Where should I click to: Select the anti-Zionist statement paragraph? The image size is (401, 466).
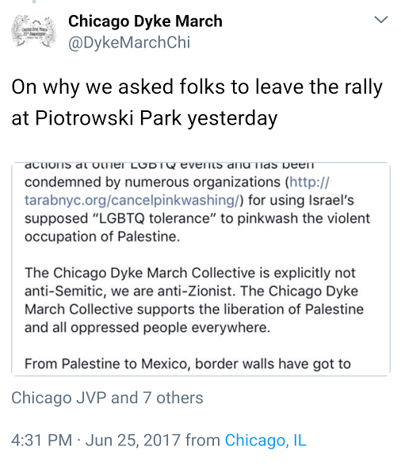(x=194, y=300)
